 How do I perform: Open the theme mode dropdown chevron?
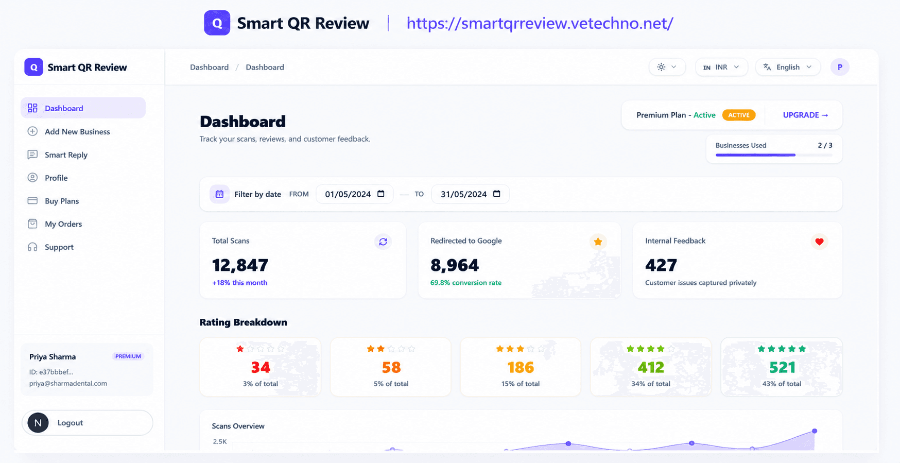[x=673, y=67]
